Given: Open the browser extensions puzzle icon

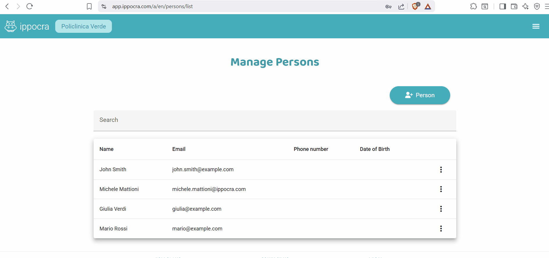Looking at the screenshot, I should (x=473, y=6).
